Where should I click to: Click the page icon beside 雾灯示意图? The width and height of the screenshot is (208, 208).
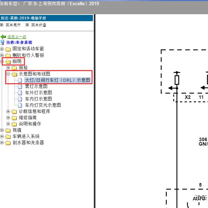pyautogui.click(x=20, y=86)
